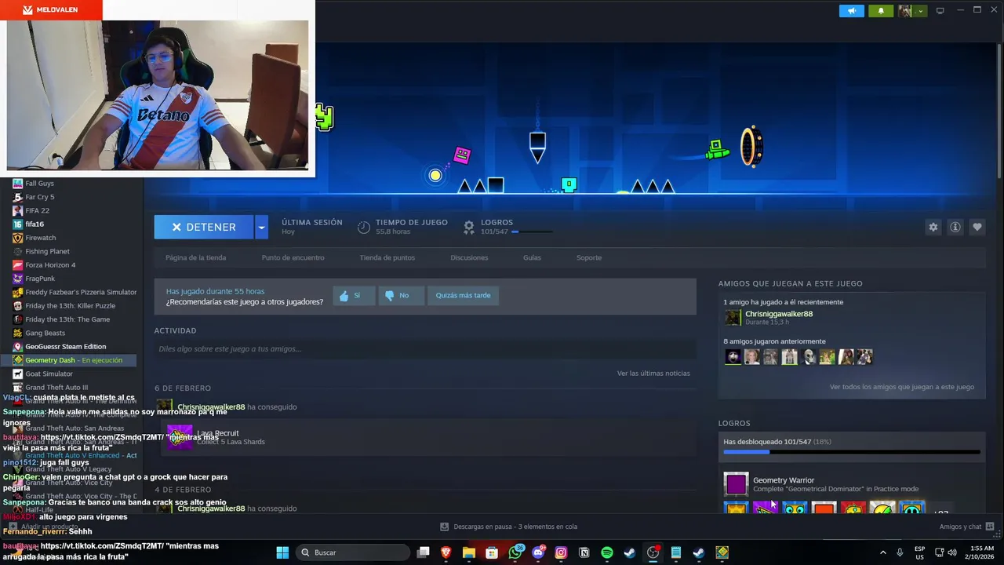This screenshot has height=565, width=1004.
Task: Show game info icon
Action: point(955,227)
